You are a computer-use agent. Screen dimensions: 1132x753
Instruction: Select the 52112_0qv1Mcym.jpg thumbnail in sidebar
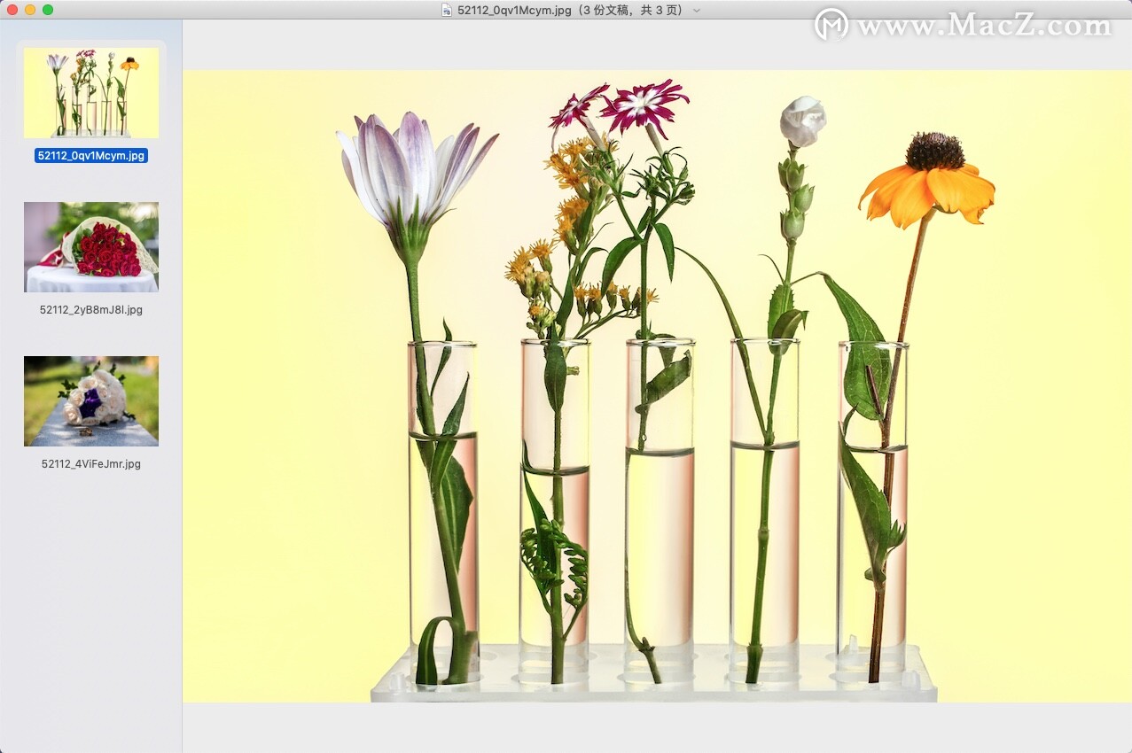(91, 93)
